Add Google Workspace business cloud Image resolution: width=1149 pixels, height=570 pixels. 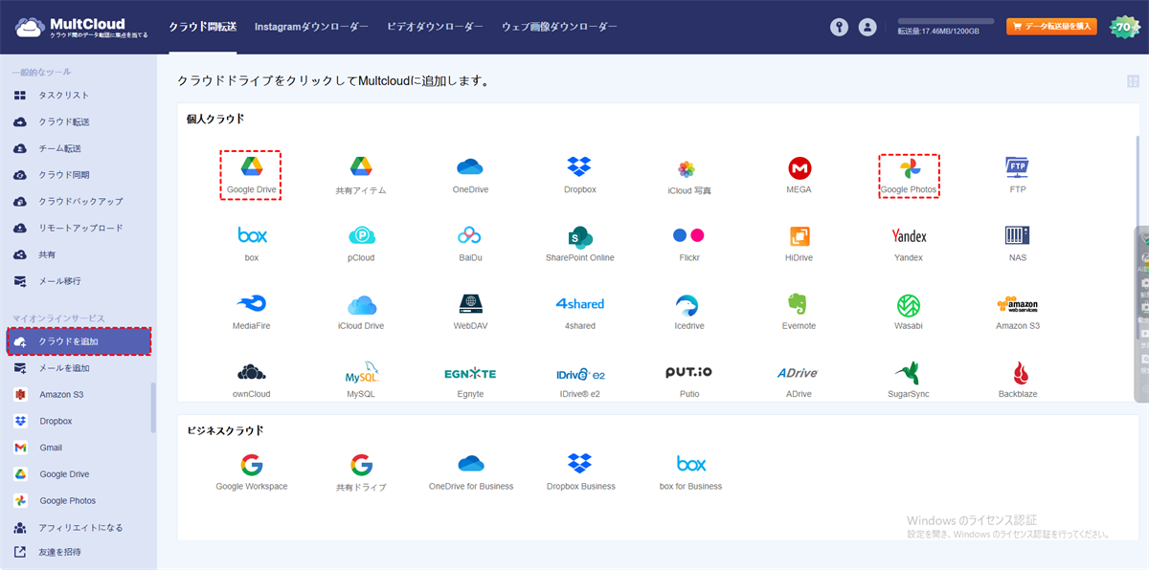[x=252, y=472]
